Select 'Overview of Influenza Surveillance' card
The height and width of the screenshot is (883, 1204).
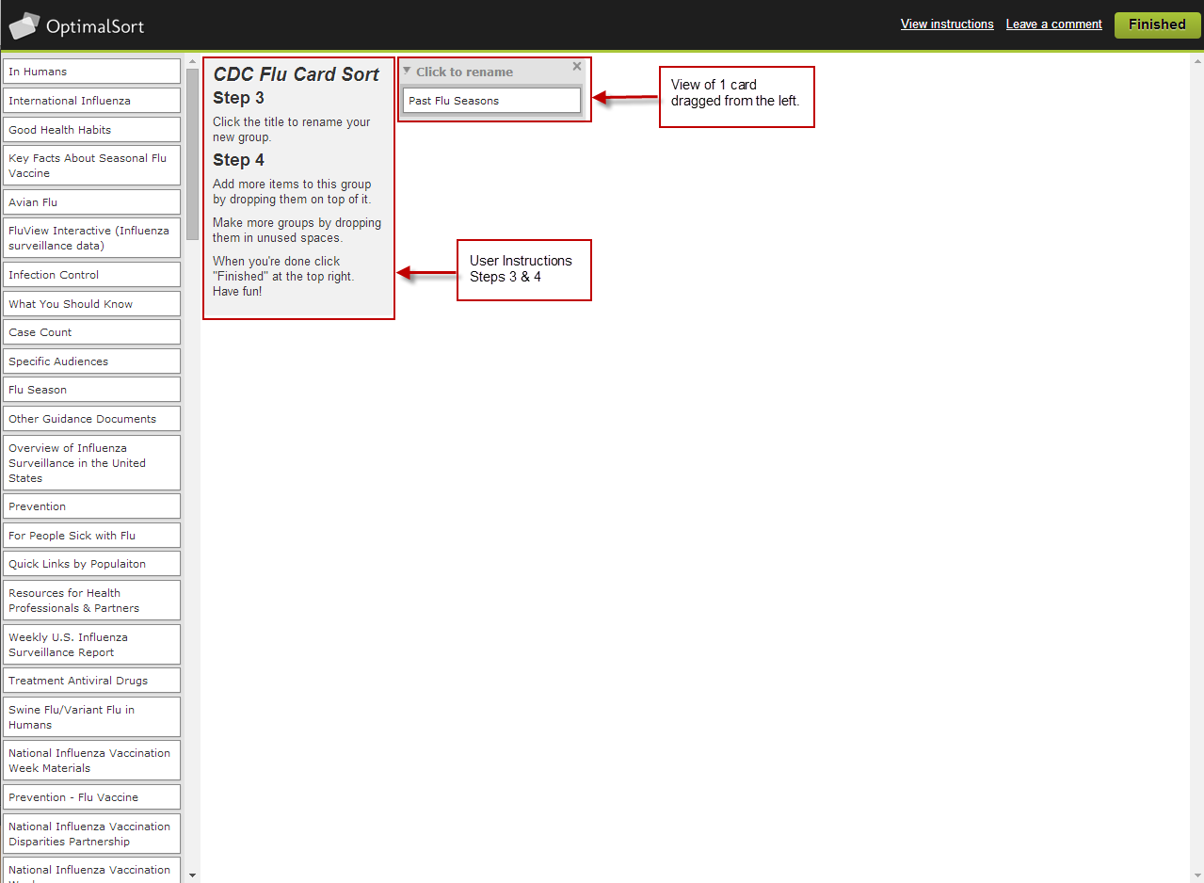click(91, 463)
